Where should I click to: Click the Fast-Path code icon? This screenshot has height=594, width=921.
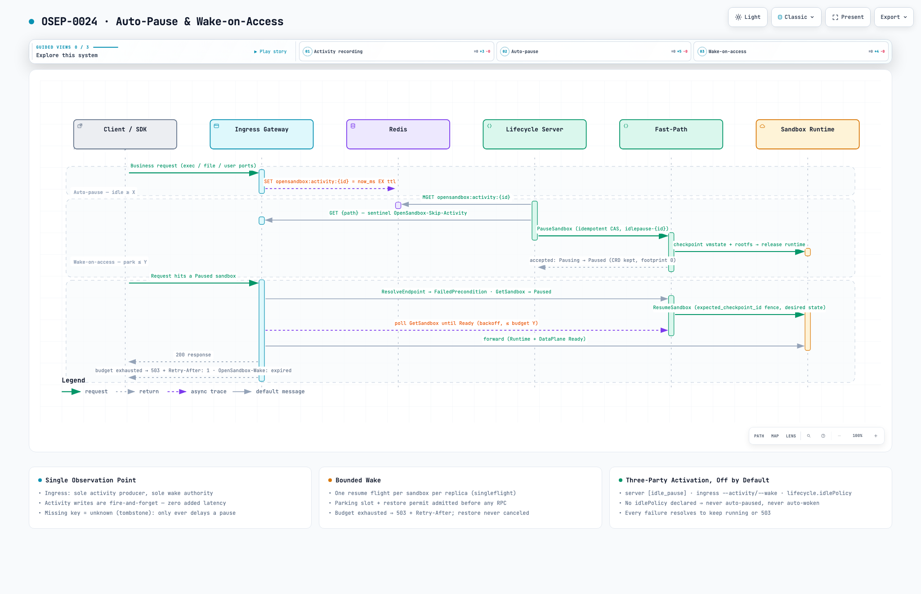pyautogui.click(x=626, y=126)
